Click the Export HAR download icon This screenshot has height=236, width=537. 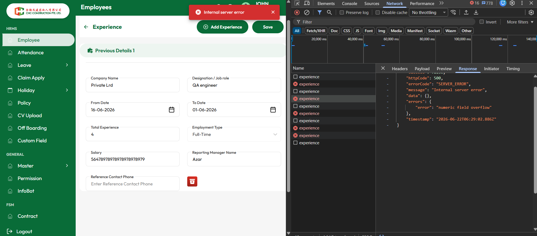coord(476,12)
